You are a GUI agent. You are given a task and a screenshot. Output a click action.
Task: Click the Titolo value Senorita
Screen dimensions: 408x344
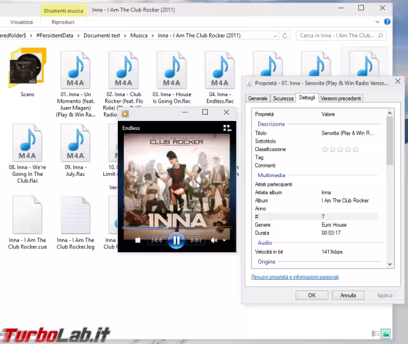[347, 133]
